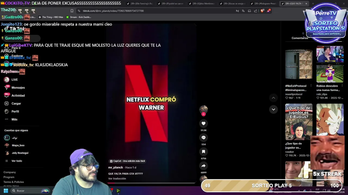Switch to the Ojitos Mentirosos tab
The width and height of the screenshot is (348, 195).
click(x=202, y=4)
